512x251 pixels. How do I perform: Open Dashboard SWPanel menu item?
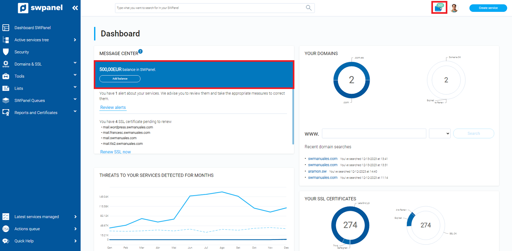coord(33,28)
